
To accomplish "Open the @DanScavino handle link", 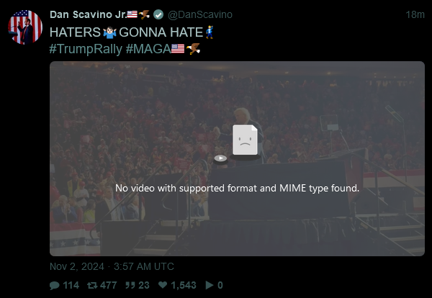I will (x=200, y=14).
